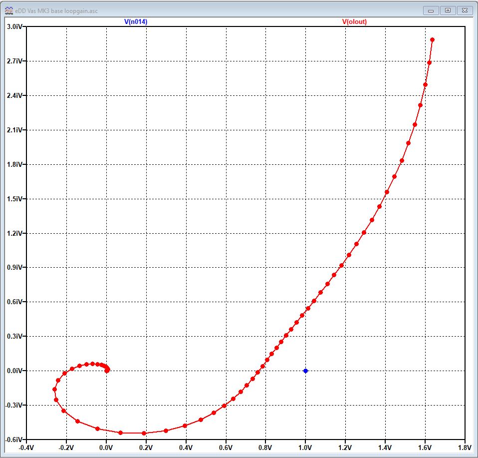Click the -0.3iV vertical axis label

(13, 405)
